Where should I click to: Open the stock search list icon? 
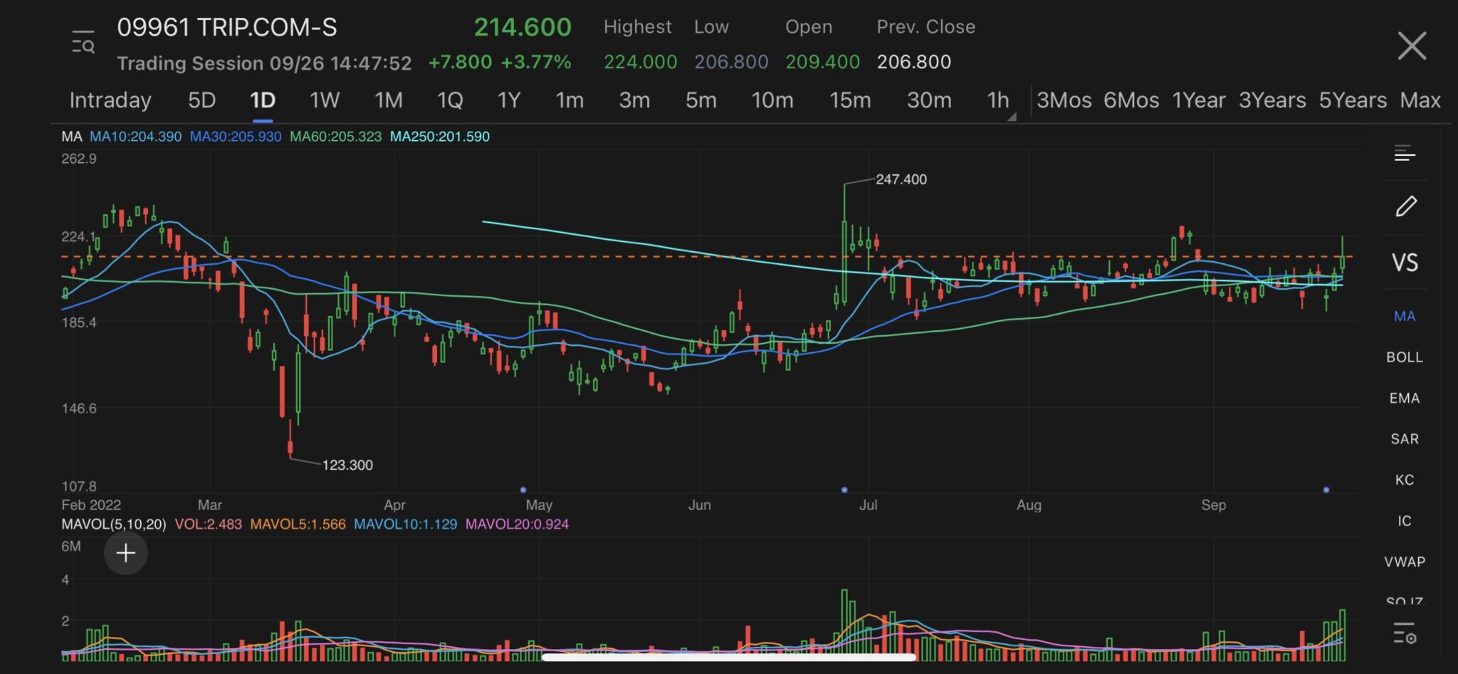83,43
